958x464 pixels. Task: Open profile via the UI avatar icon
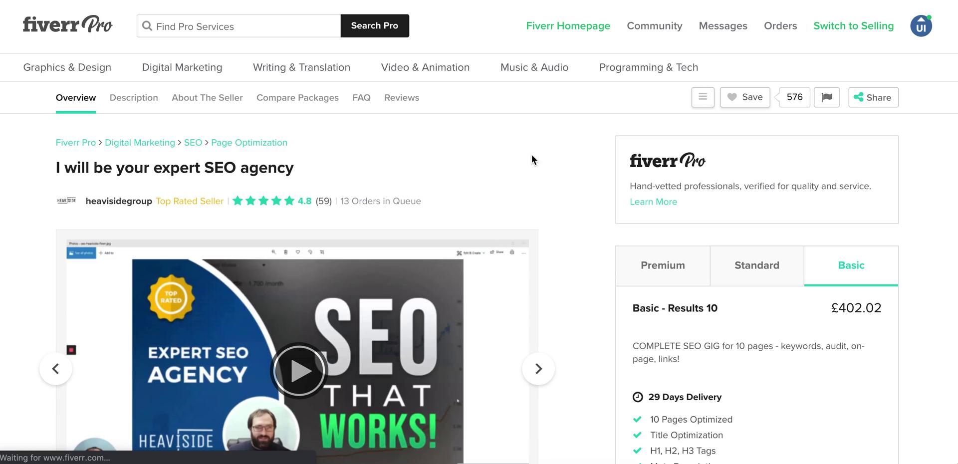pos(921,25)
